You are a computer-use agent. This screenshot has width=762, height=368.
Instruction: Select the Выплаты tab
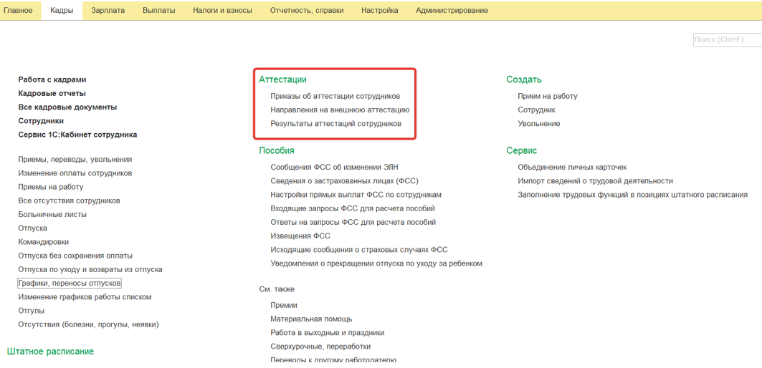pyautogui.click(x=158, y=11)
